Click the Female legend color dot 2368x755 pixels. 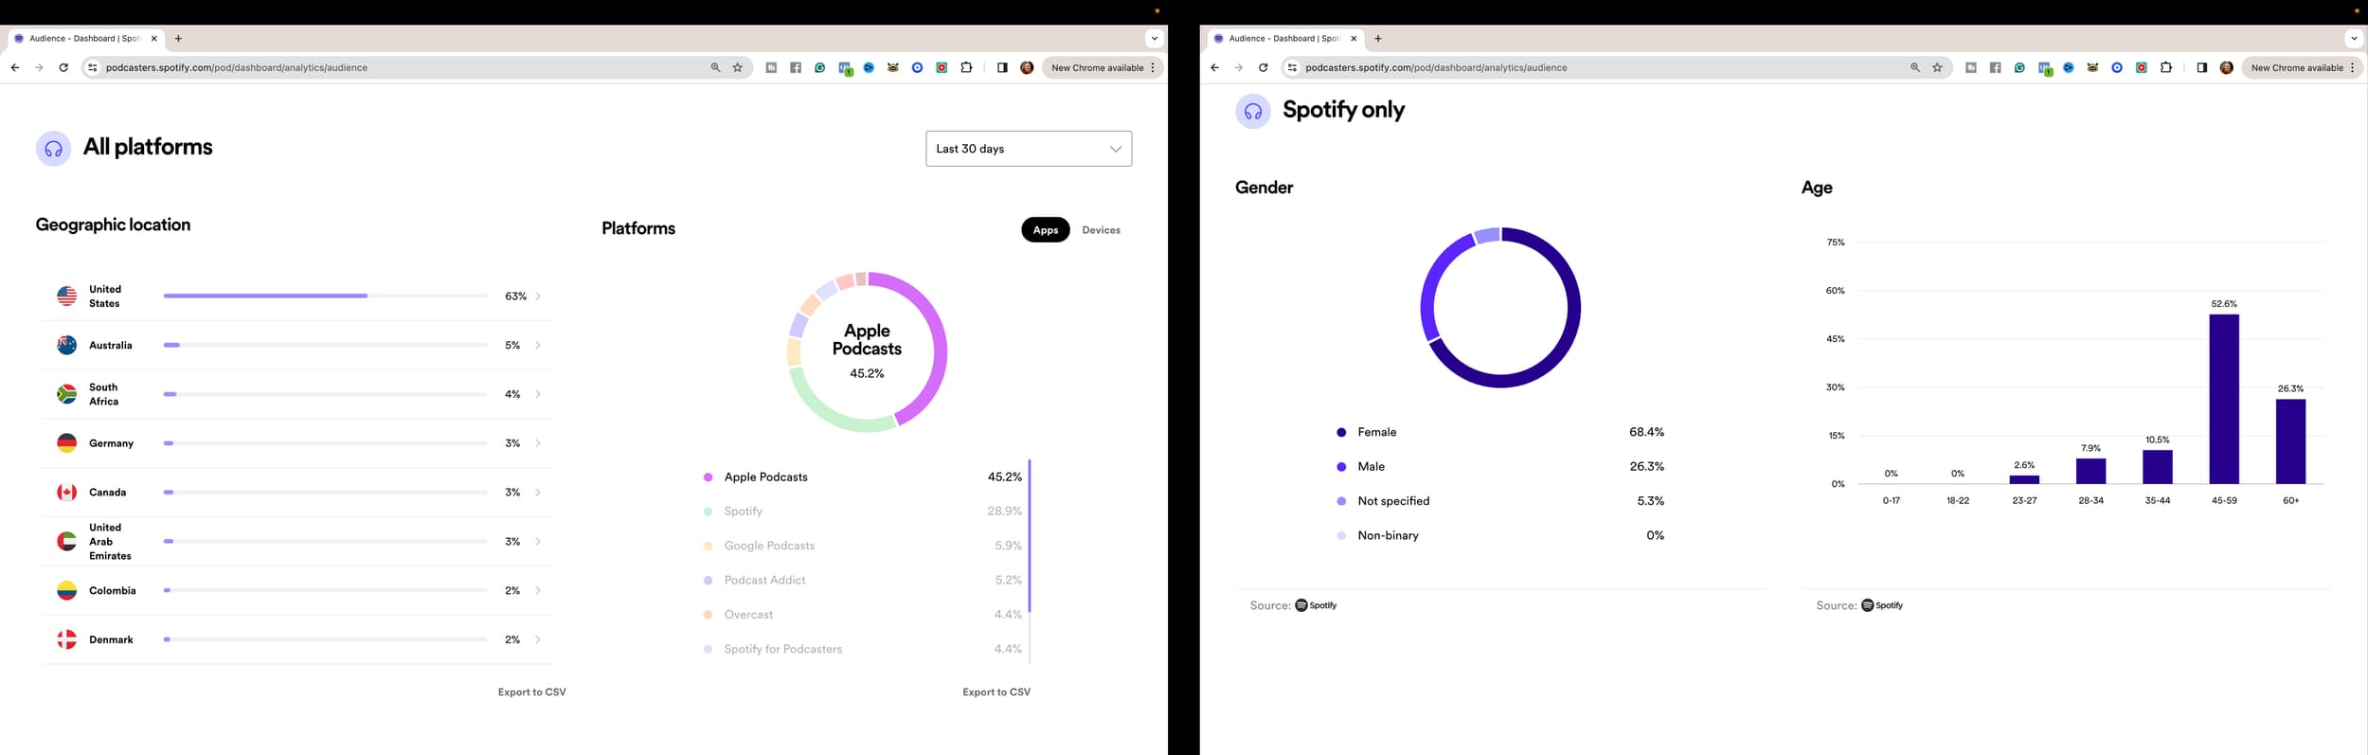click(x=1341, y=433)
